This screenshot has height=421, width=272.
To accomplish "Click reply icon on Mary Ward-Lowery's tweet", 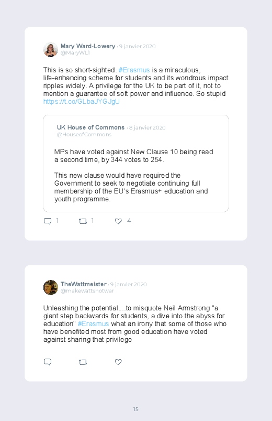I will 48,221.
